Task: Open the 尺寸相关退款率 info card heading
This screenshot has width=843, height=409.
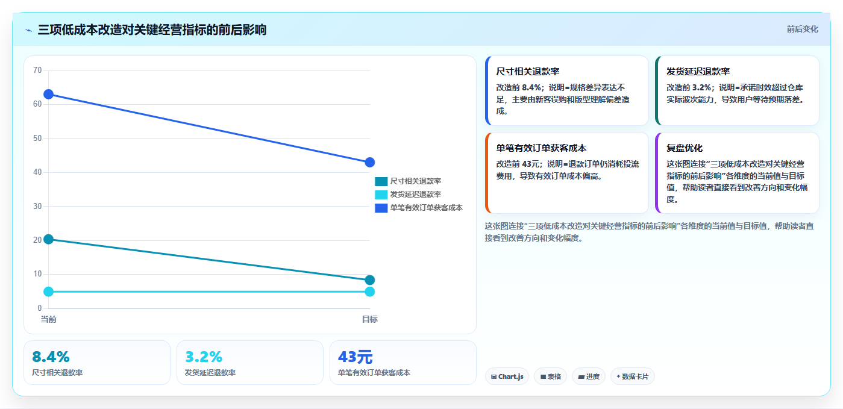Action: click(x=528, y=71)
